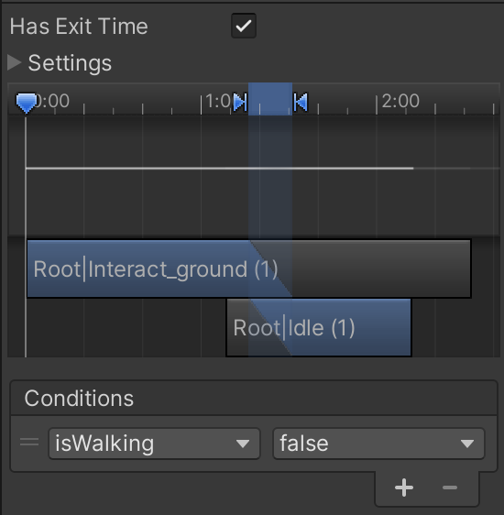Remove condition using the minus icon

pyautogui.click(x=450, y=488)
